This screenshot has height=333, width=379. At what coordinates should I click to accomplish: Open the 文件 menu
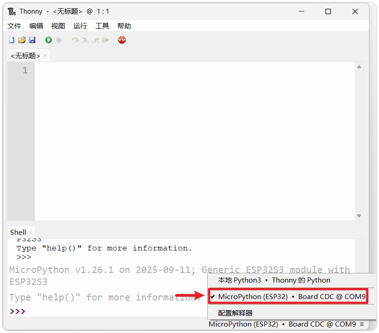[14, 26]
